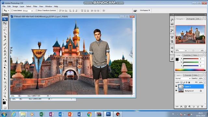Select the Dodge tool
This screenshot has width=208, height=117.
pos(5,68)
